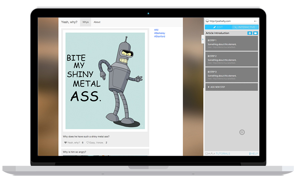Viewport: 296px width, 179px height.
Task: Open the TUTORIALS link in panel footer
Action: point(223,154)
